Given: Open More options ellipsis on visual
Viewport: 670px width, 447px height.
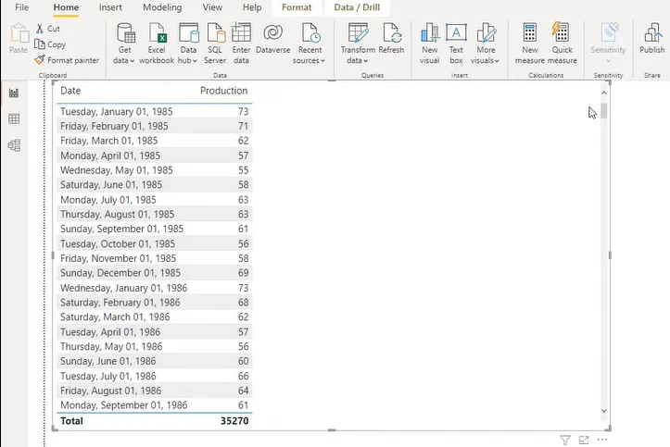Looking at the screenshot, I should (602, 440).
